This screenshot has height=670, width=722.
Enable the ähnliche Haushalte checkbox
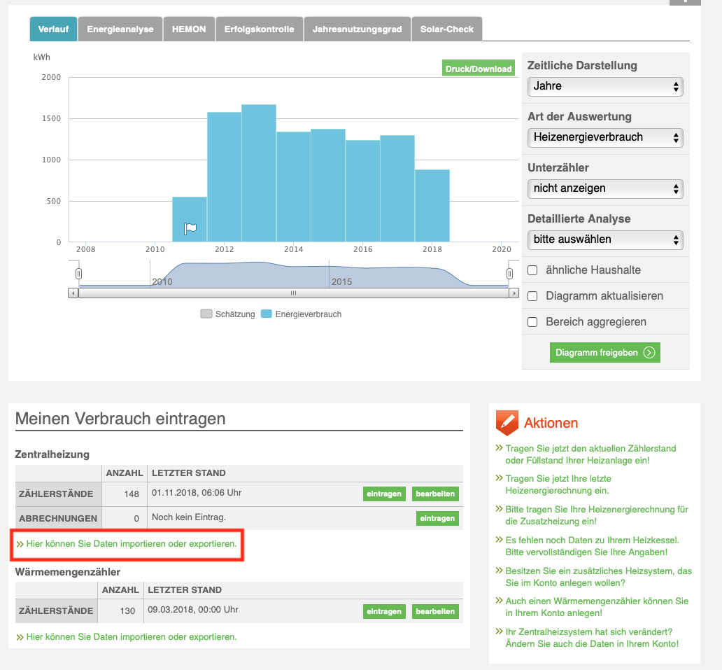click(x=532, y=270)
